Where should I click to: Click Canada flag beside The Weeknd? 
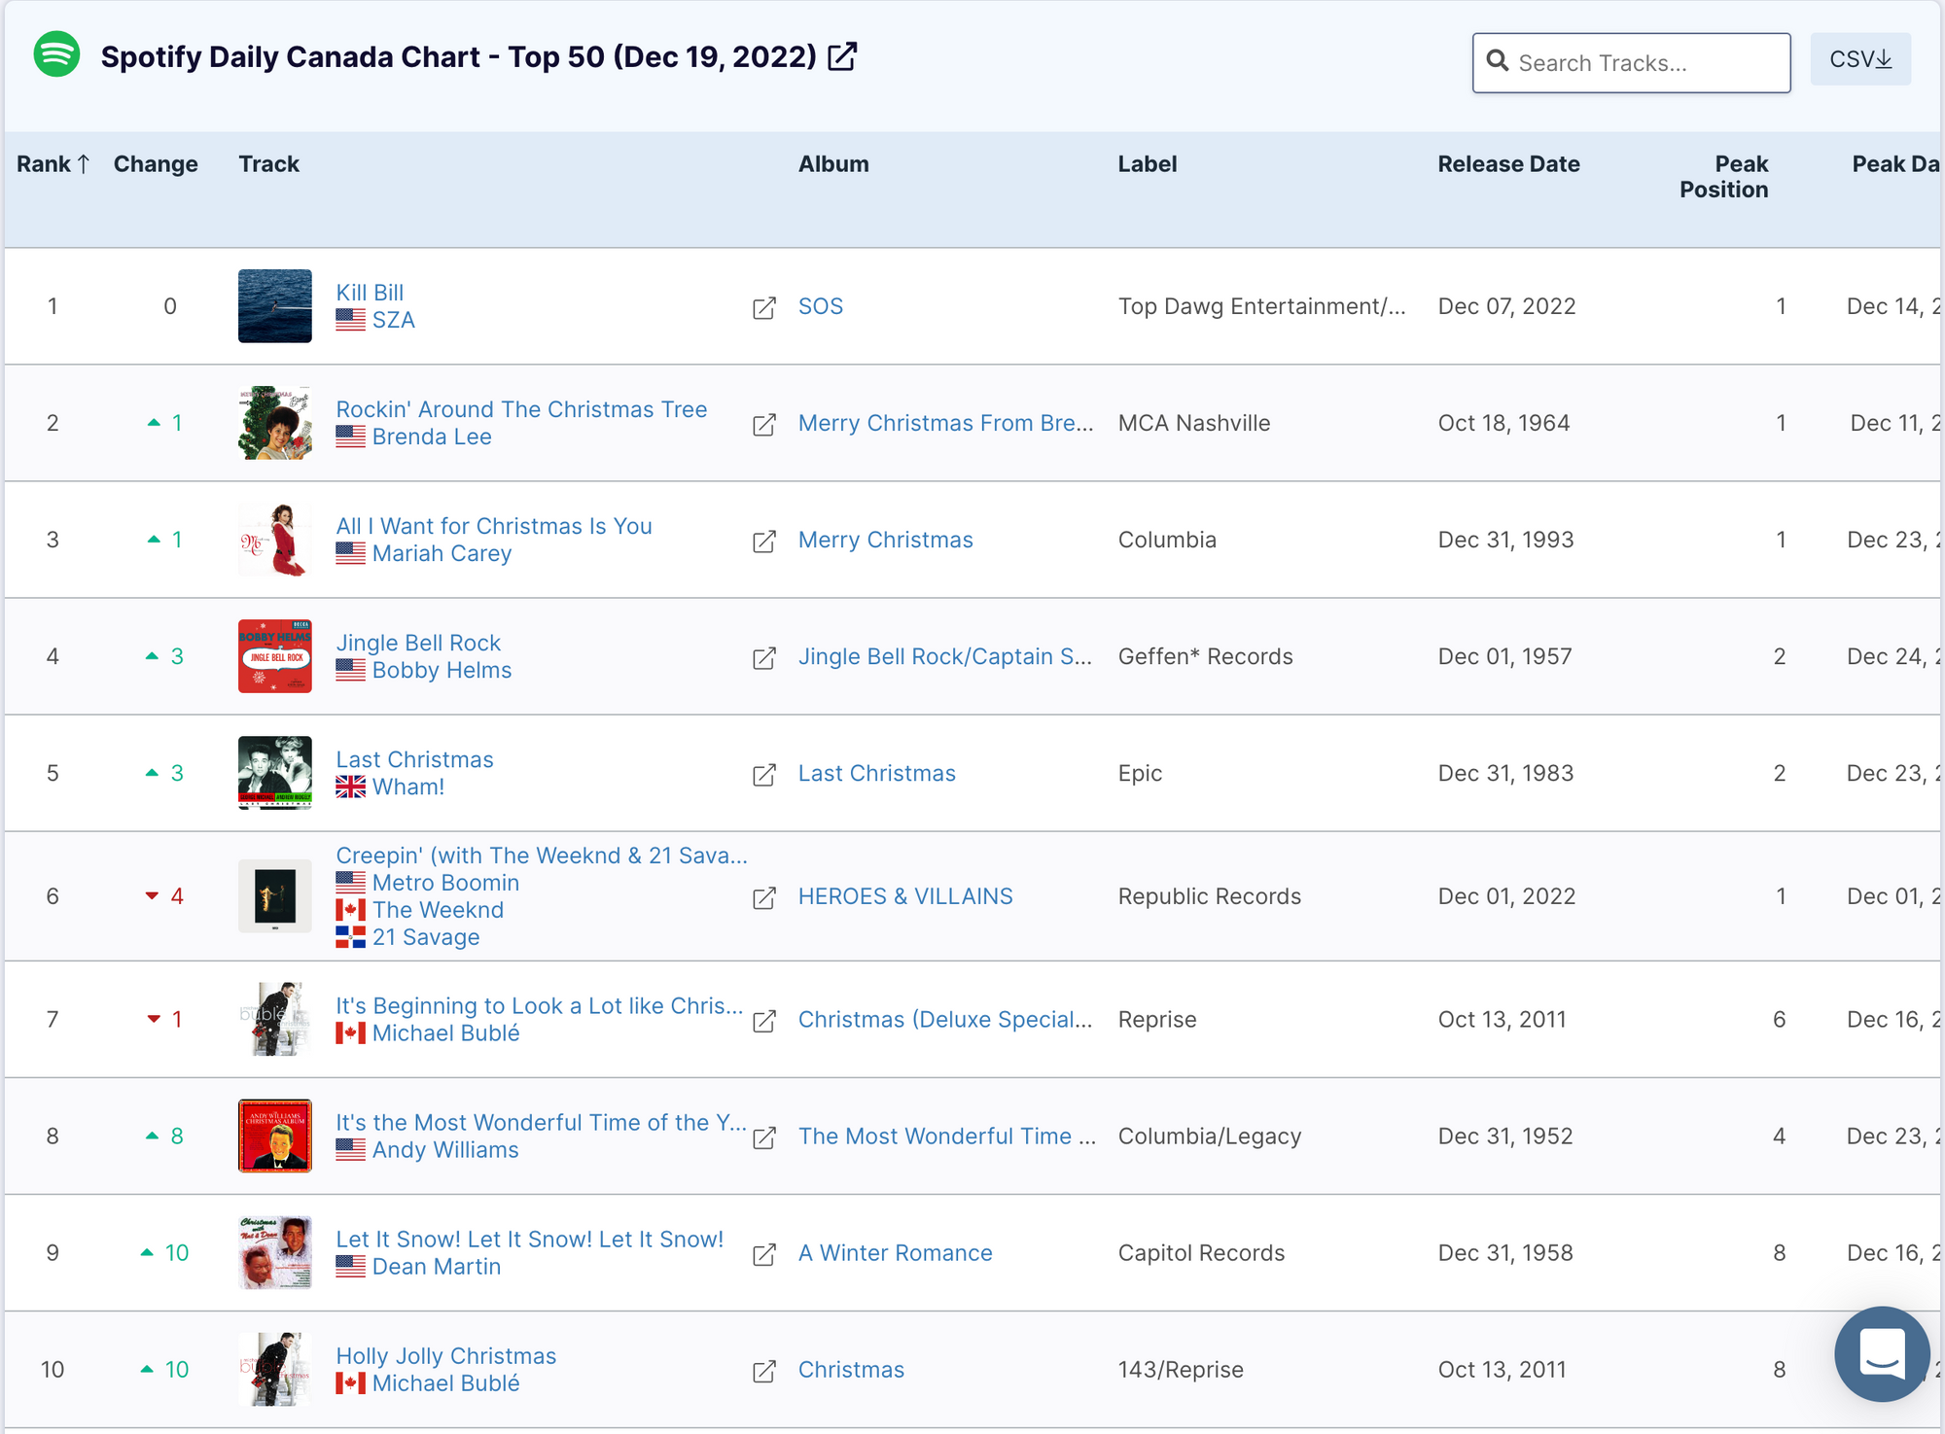click(x=350, y=910)
